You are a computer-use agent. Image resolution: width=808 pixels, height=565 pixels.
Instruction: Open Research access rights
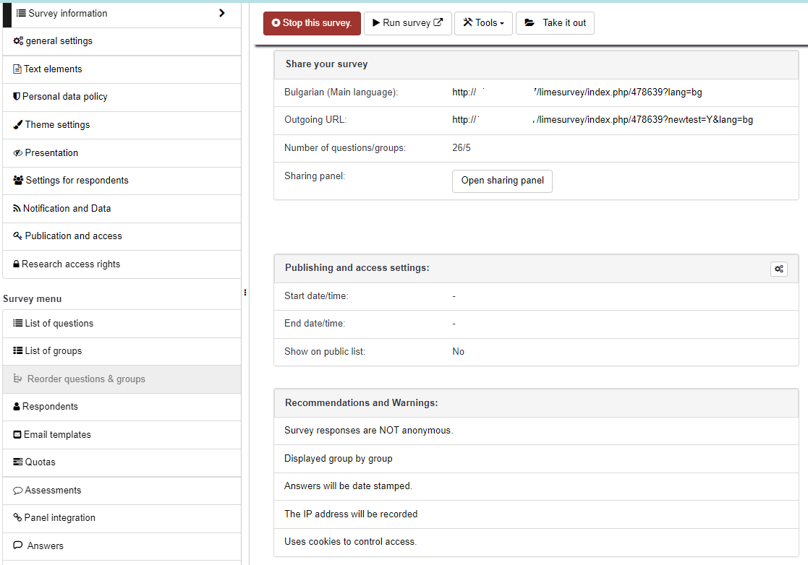click(x=122, y=264)
